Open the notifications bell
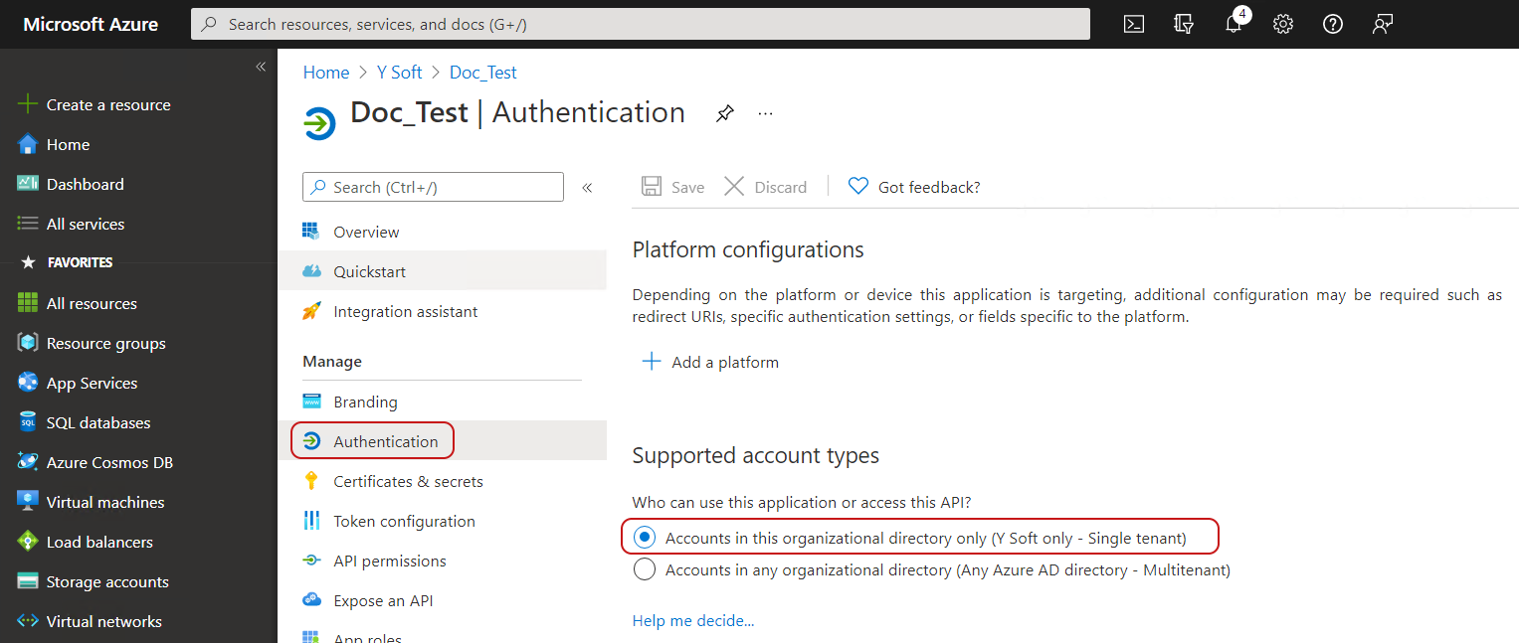 pyautogui.click(x=1234, y=25)
